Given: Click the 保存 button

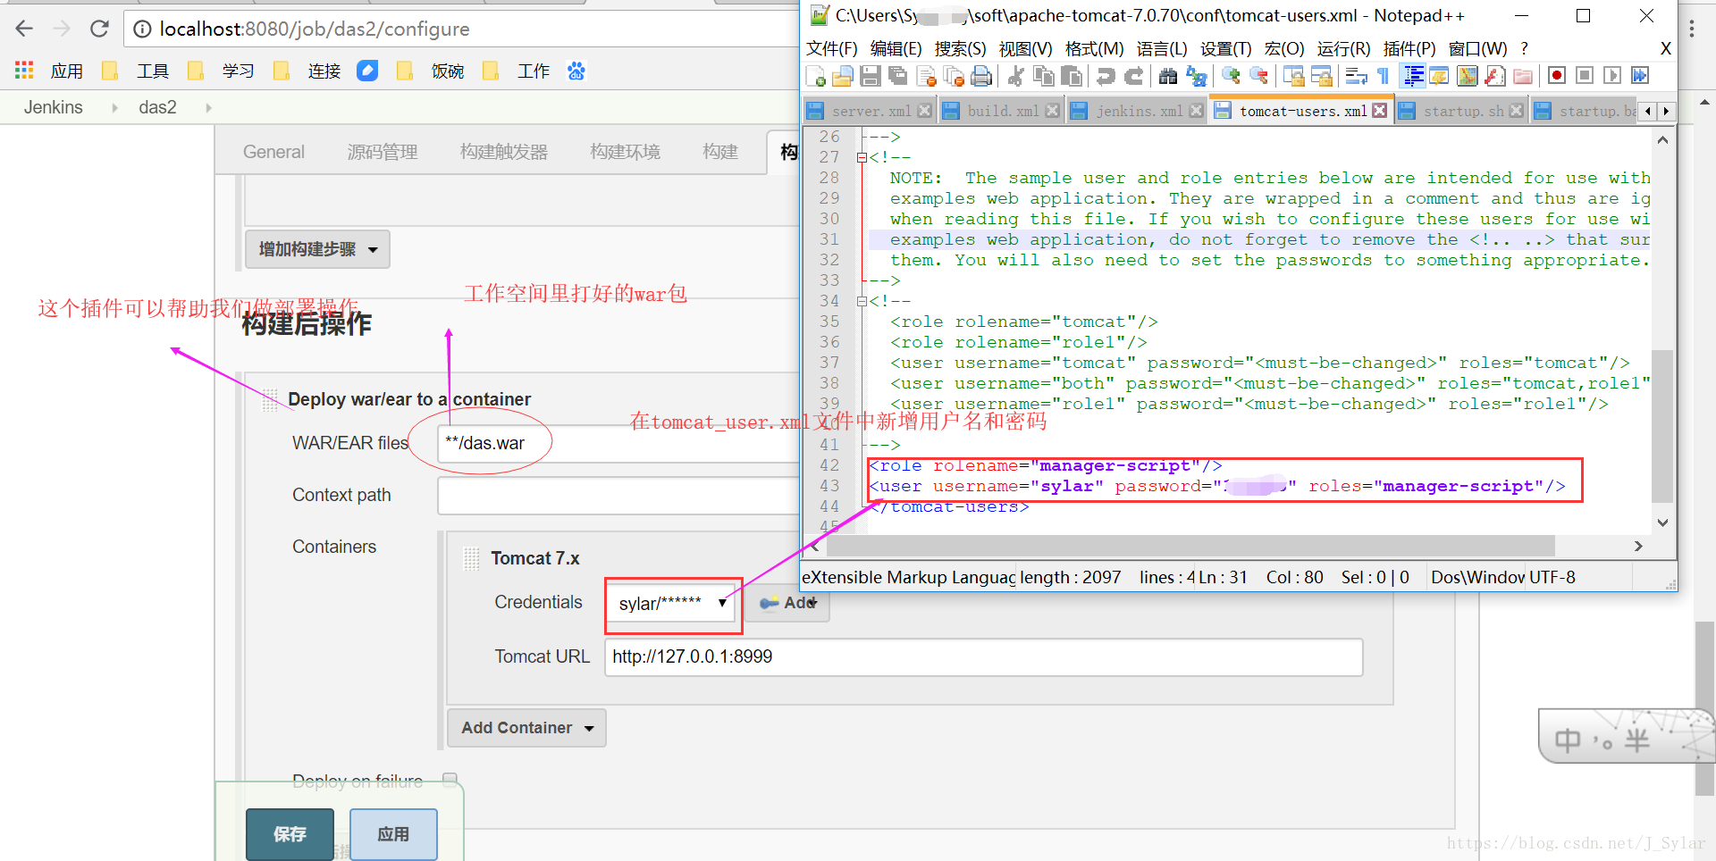Looking at the screenshot, I should coord(290,833).
